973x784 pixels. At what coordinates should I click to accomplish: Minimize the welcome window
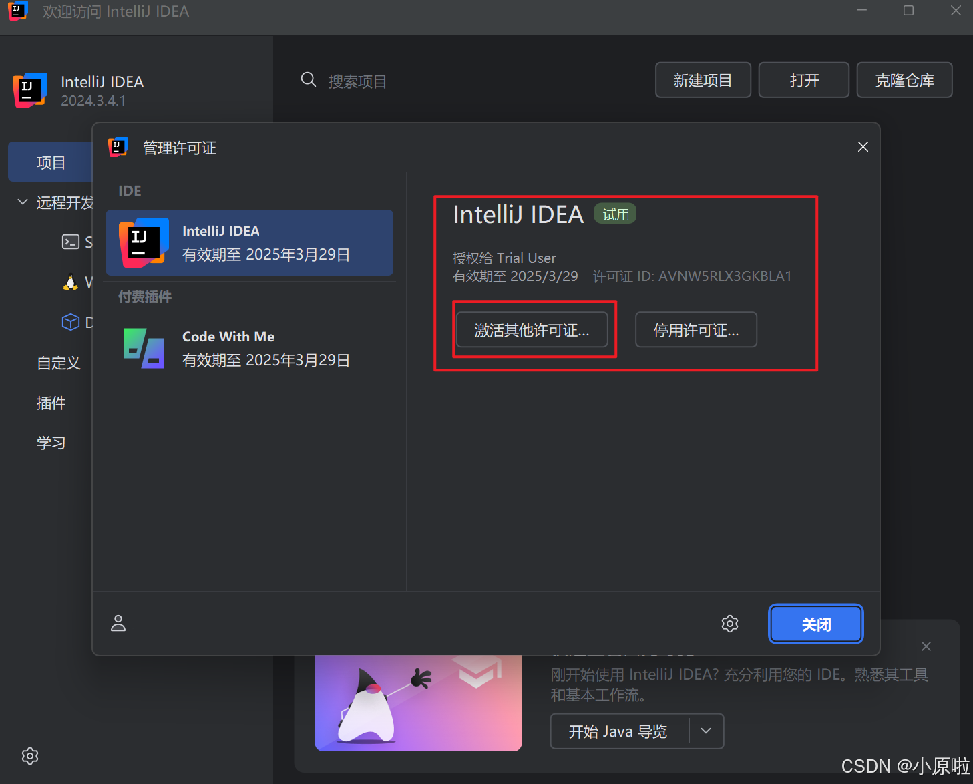[x=862, y=11]
